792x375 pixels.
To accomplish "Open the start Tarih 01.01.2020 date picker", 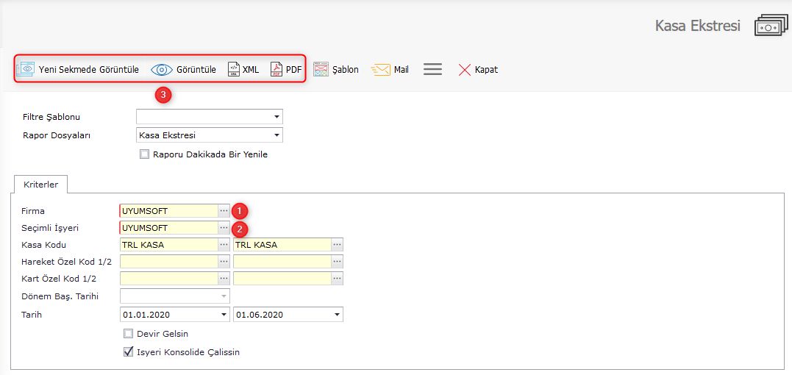I will point(224,315).
